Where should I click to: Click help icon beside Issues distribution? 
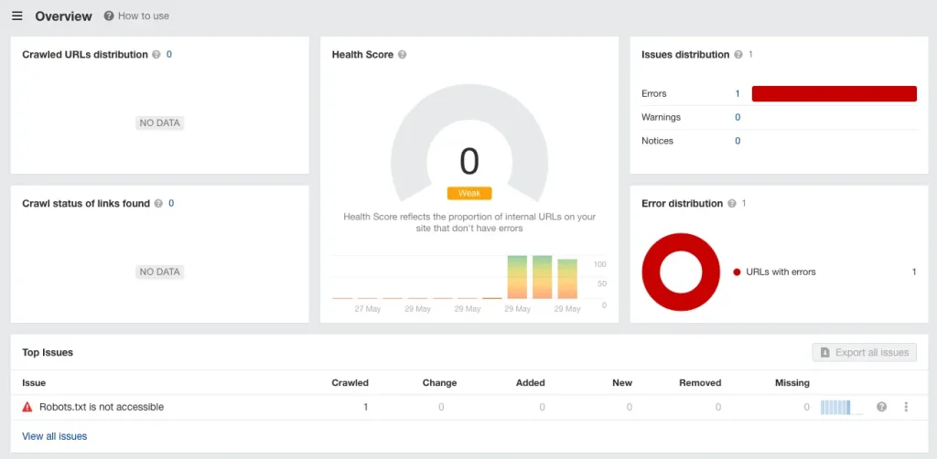pos(738,54)
